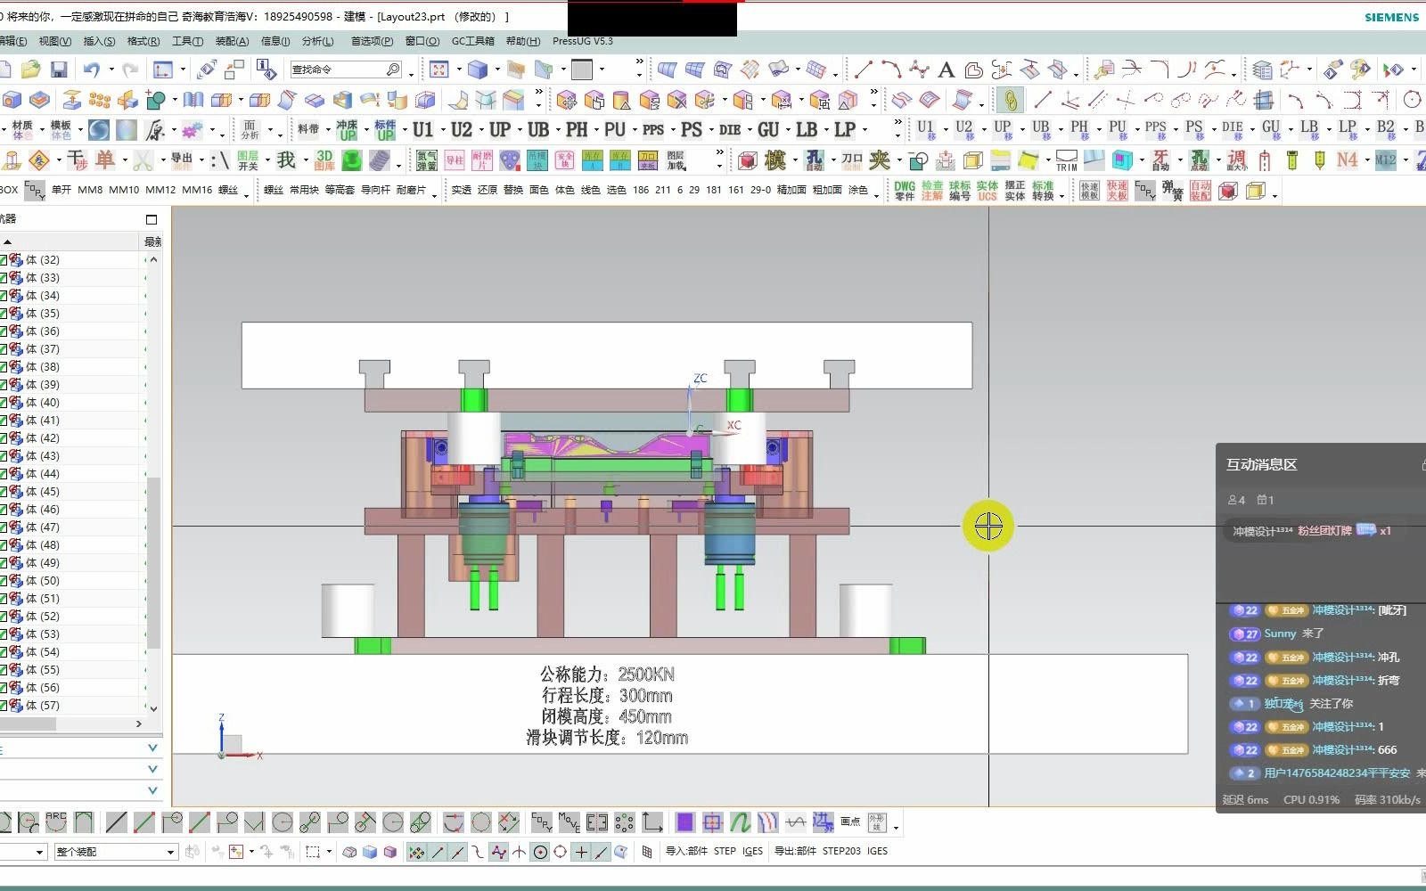1426x891 pixels.
Task: Select the 弹簧 spring tool icon
Action: coord(1173,190)
